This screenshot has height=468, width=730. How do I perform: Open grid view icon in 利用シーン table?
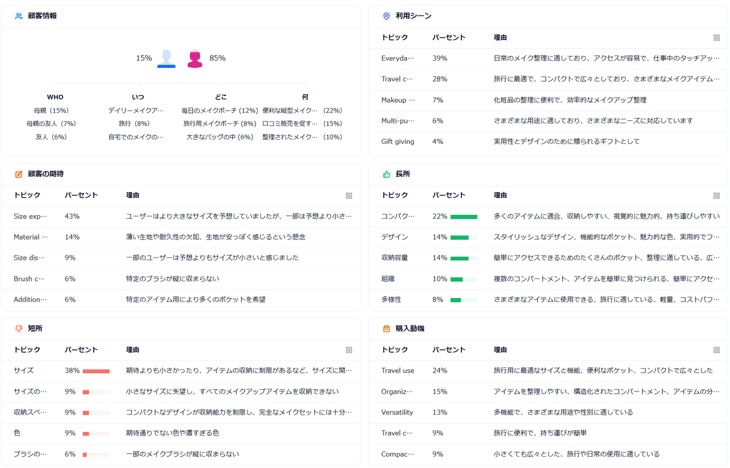pos(717,38)
